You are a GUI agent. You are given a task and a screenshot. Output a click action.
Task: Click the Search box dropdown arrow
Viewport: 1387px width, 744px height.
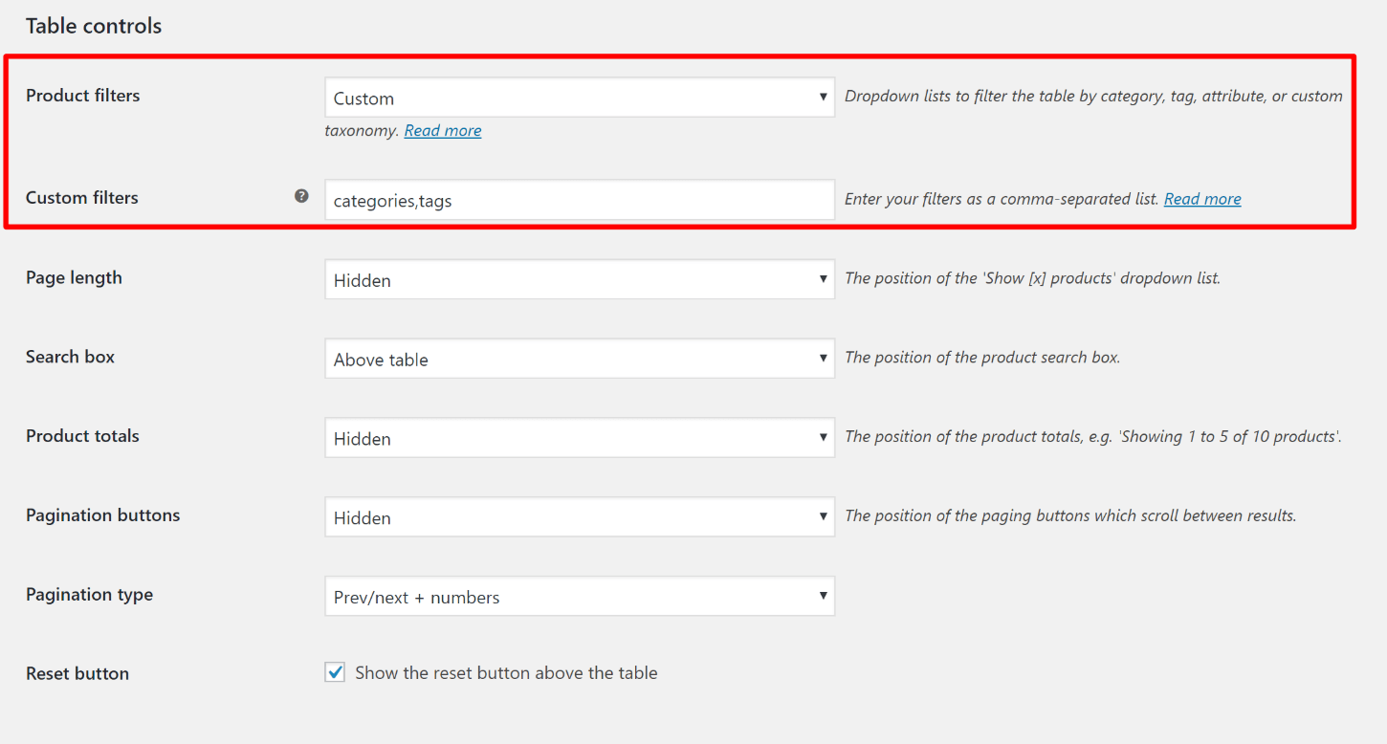click(823, 359)
